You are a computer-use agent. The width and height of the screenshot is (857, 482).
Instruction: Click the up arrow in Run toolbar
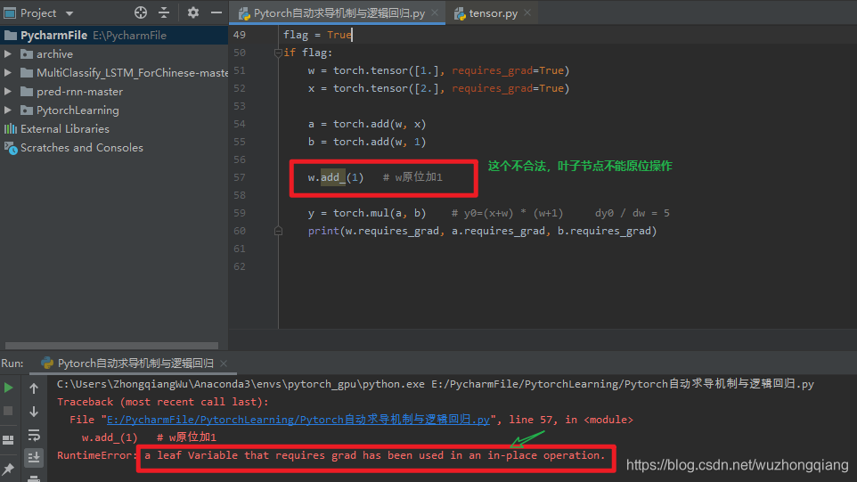tap(34, 388)
